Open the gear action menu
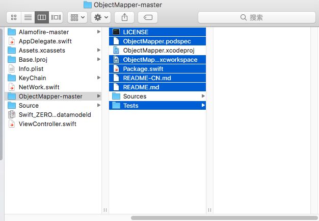The height and width of the screenshot is (221, 319). click(101, 17)
